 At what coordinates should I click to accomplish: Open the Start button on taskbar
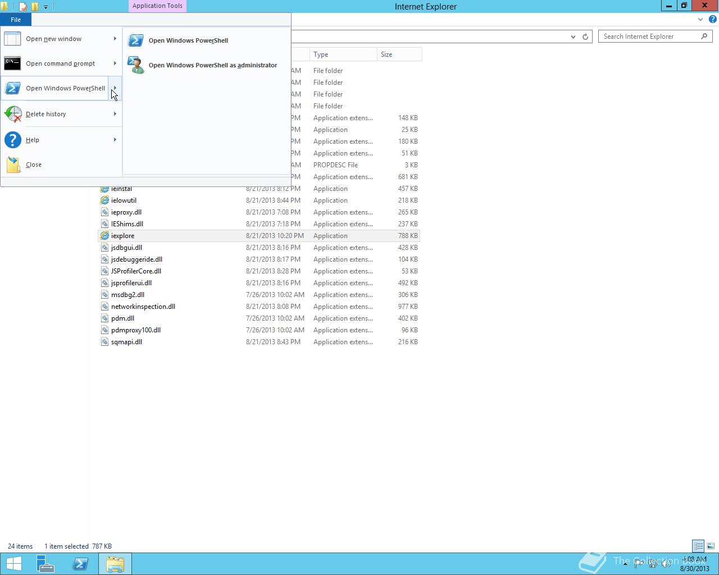(x=14, y=564)
